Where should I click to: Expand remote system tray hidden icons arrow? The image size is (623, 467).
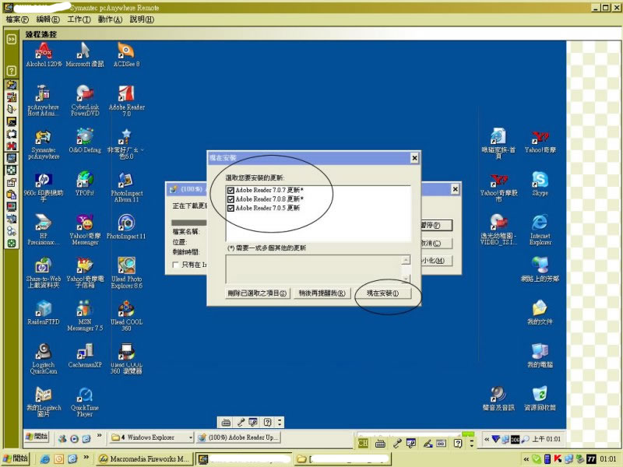click(x=486, y=439)
